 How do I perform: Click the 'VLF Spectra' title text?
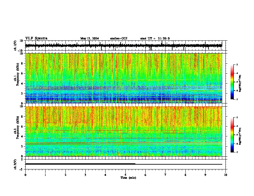coord(36,38)
